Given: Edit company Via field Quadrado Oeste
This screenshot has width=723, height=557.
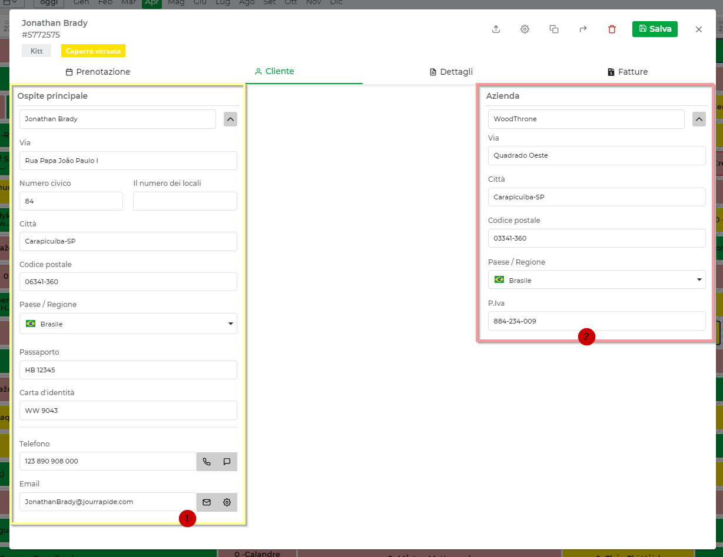Looking at the screenshot, I should (597, 156).
